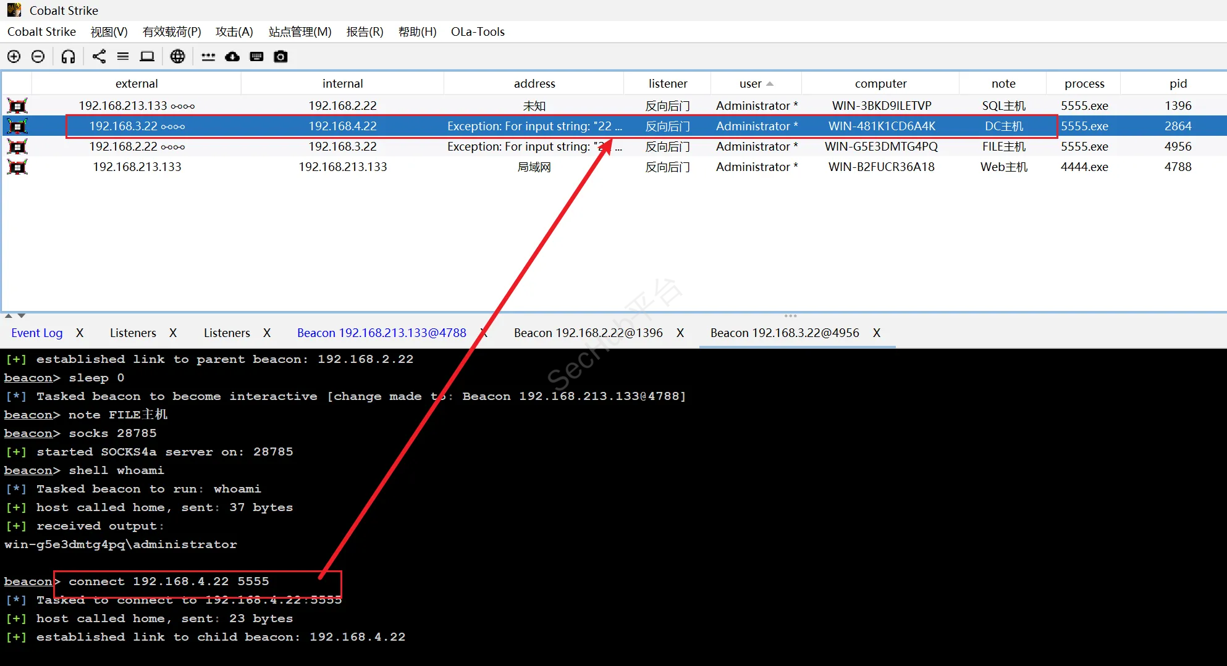Select beacon icon for FILE主机 row
The width and height of the screenshot is (1227, 666).
click(x=17, y=146)
